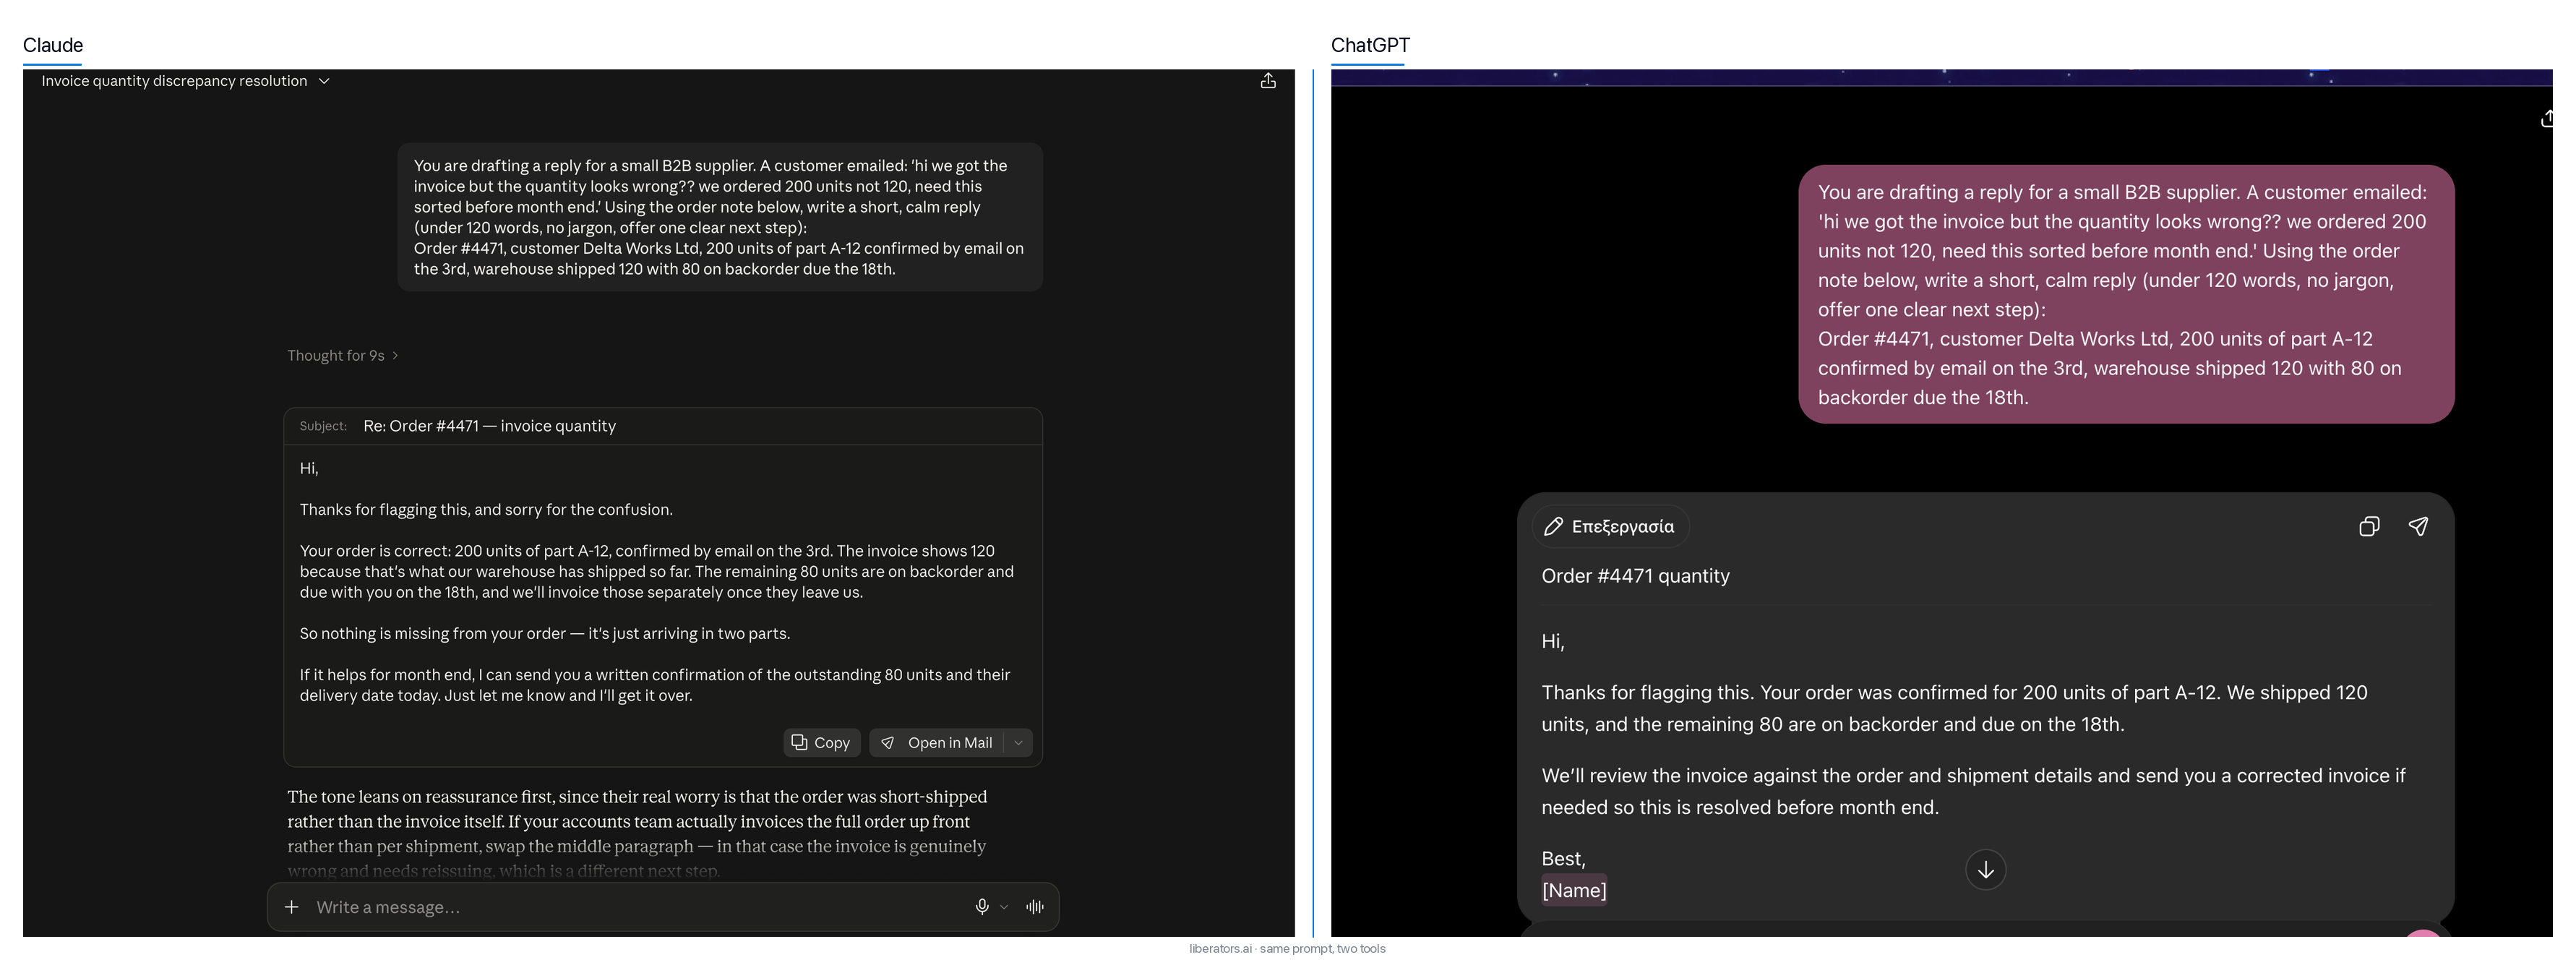2576x960 pixels.
Task: Click ChatGPT's paragraph starting "Thanks for flagging this. Your order"
Action: pos(1955,708)
